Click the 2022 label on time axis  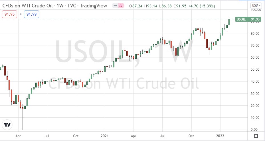220,136
